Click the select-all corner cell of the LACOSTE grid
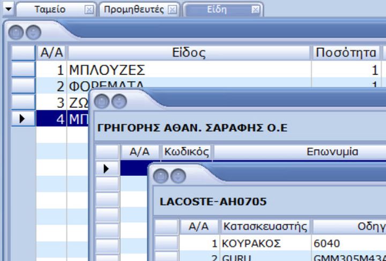The width and height of the screenshot is (386, 261). pyautogui.click(x=166, y=227)
